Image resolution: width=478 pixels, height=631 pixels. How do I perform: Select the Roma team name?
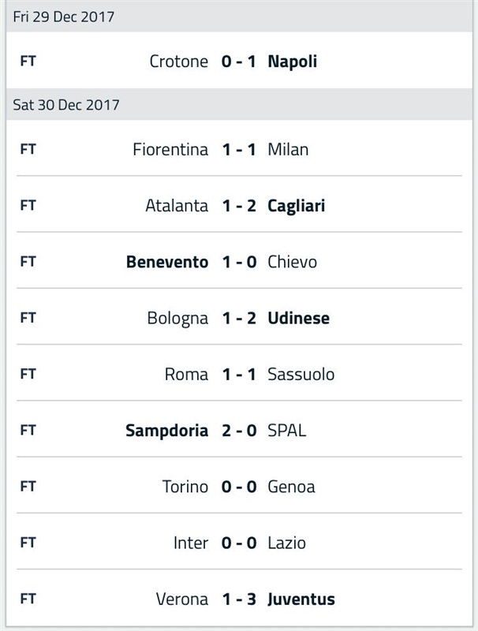click(186, 375)
